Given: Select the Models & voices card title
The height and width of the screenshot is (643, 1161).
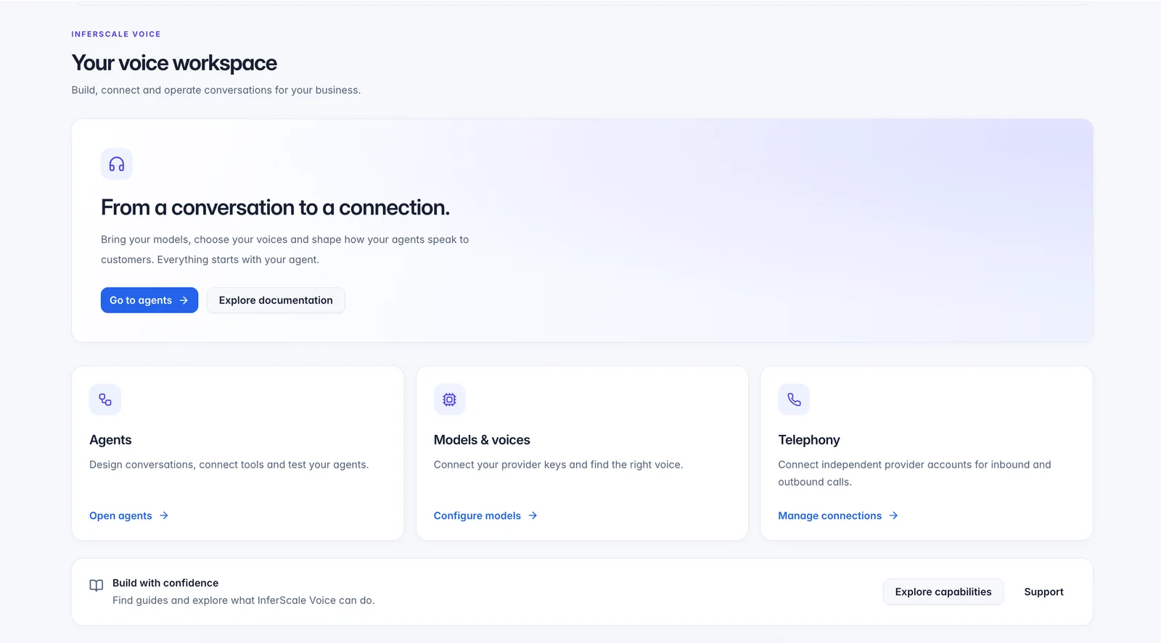Looking at the screenshot, I should [x=482, y=440].
